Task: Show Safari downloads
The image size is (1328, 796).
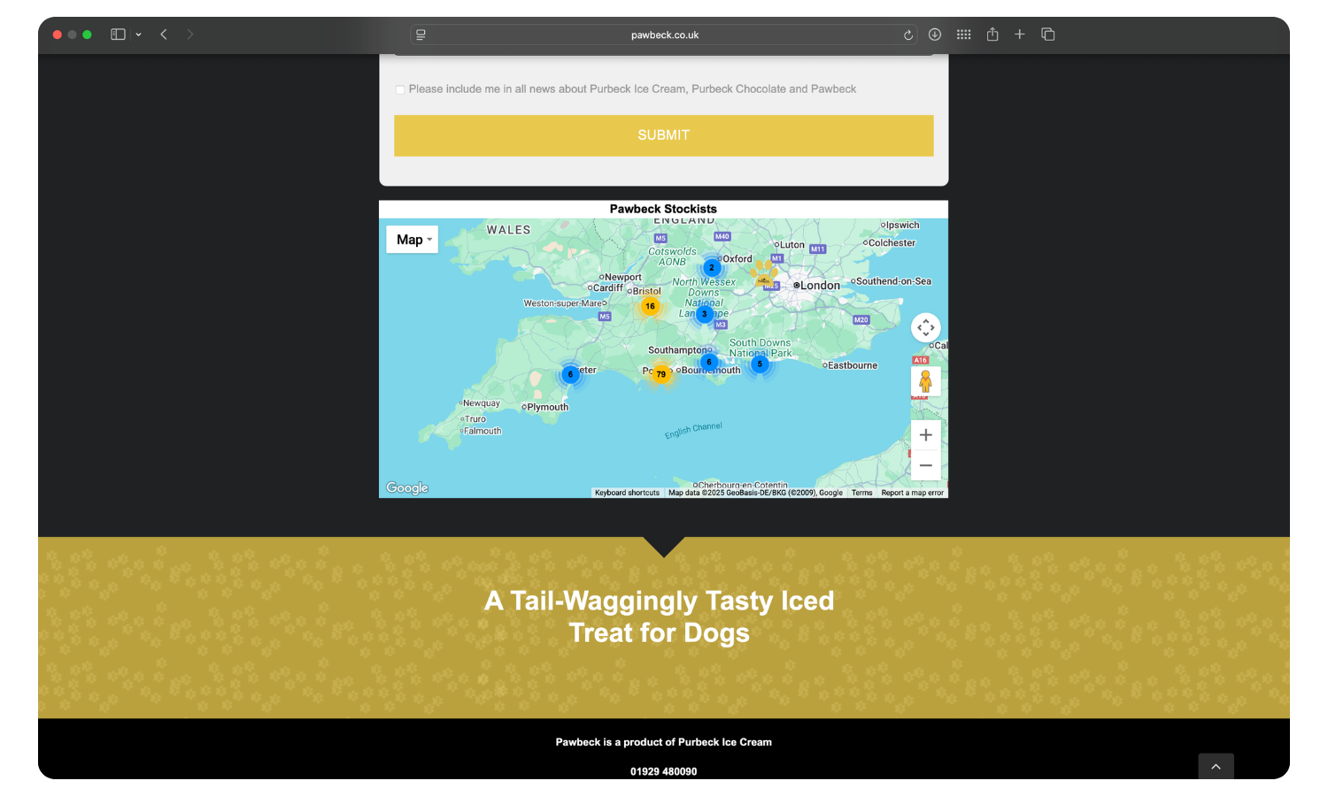Action: point(935,34)
